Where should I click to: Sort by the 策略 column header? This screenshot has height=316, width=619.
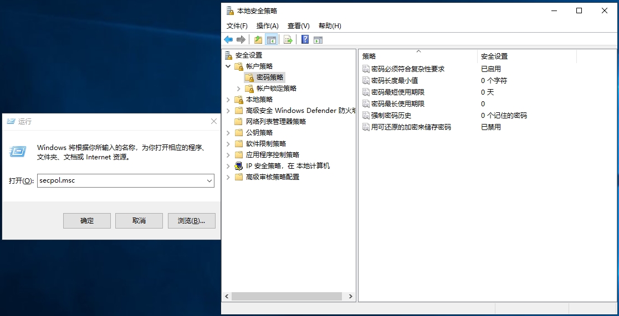click(x=418, y=56)
